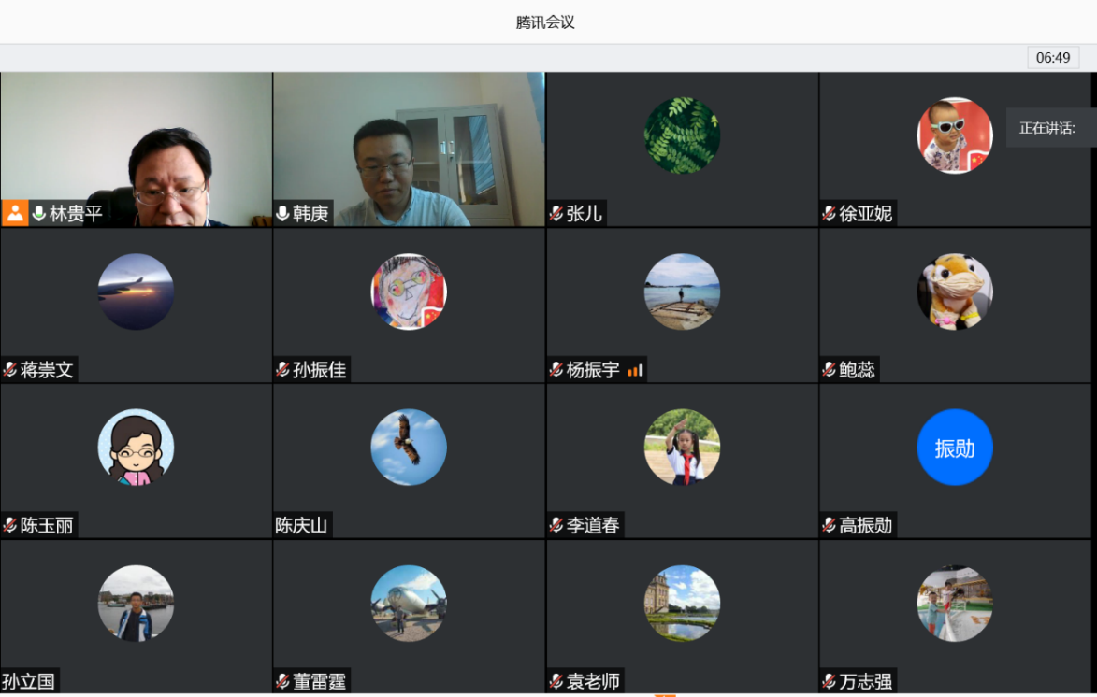Click the orange signal bars beside 杨振宇

[x=636, y=371]
